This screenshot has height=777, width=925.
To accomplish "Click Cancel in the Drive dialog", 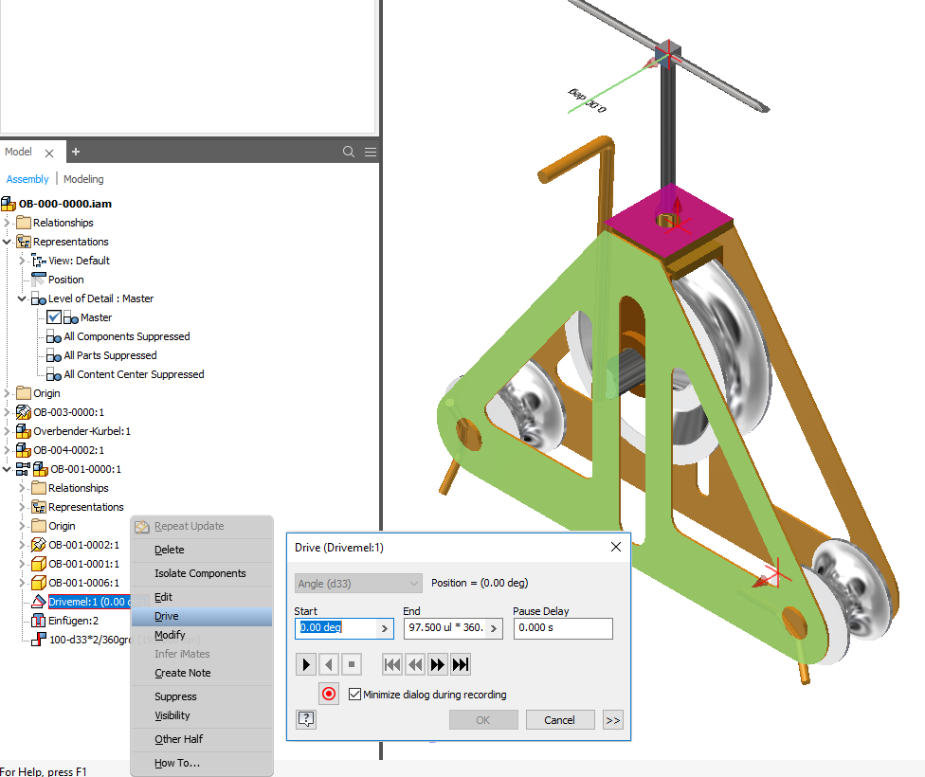I will (559, 720).
